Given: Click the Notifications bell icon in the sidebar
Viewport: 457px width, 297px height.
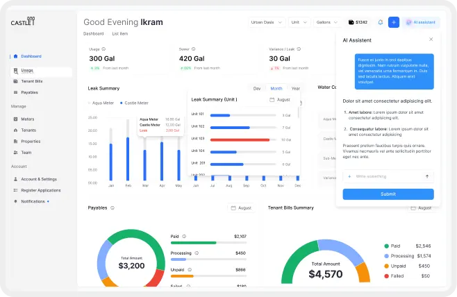Looking at the screenshot, I should [16, 201].
